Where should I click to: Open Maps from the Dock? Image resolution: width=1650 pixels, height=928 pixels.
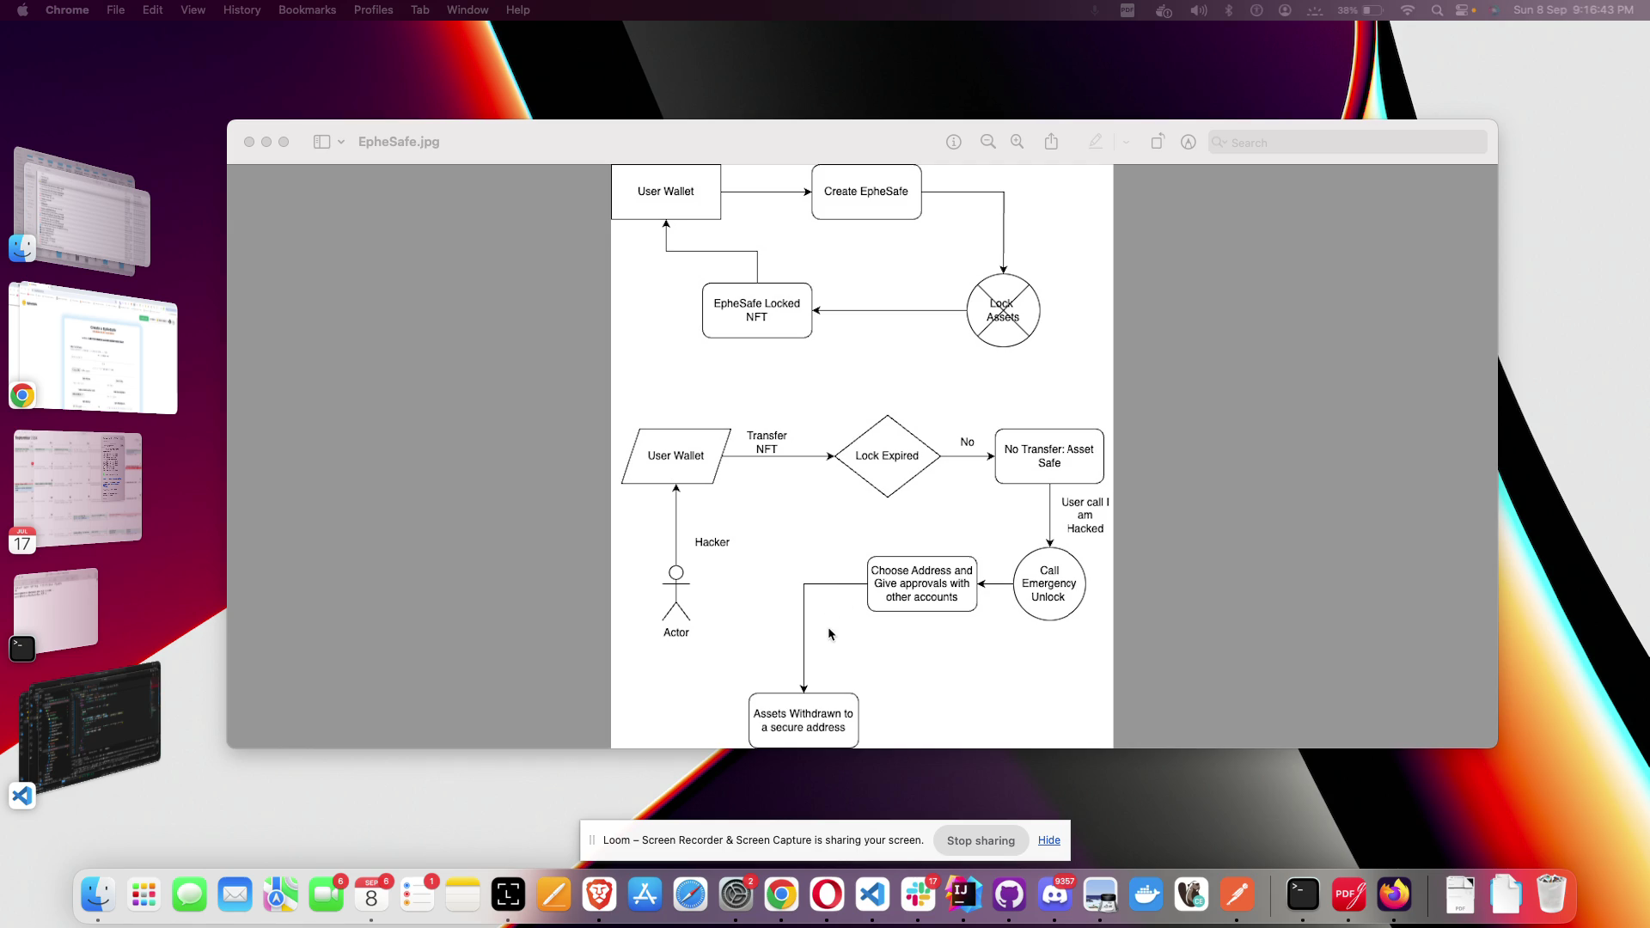tap(280, 894)
